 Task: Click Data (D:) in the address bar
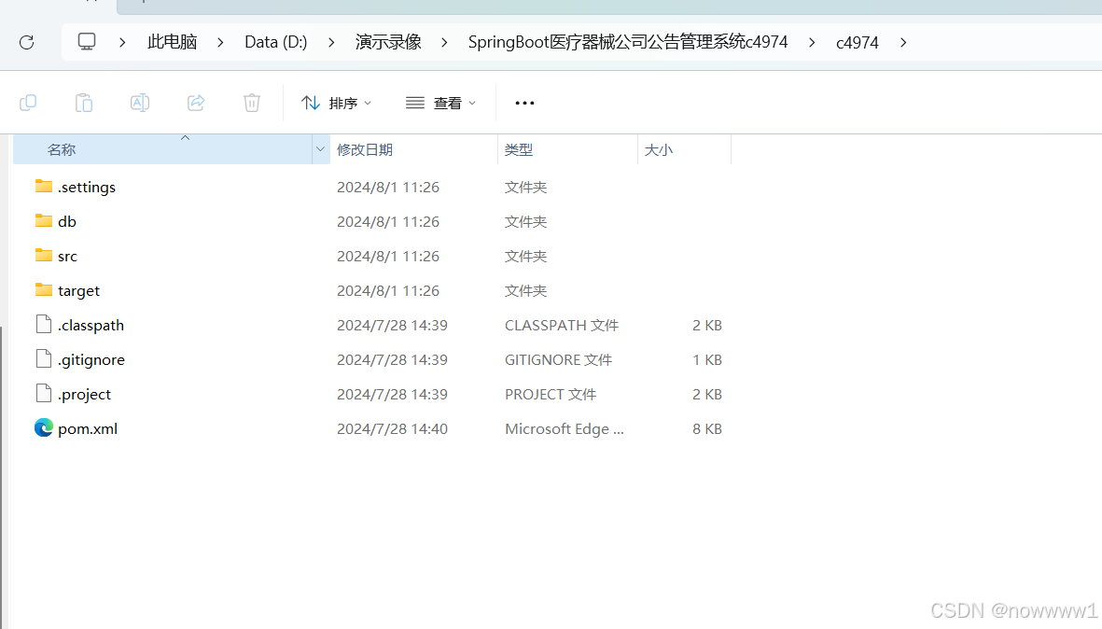[x=275, y=41]
